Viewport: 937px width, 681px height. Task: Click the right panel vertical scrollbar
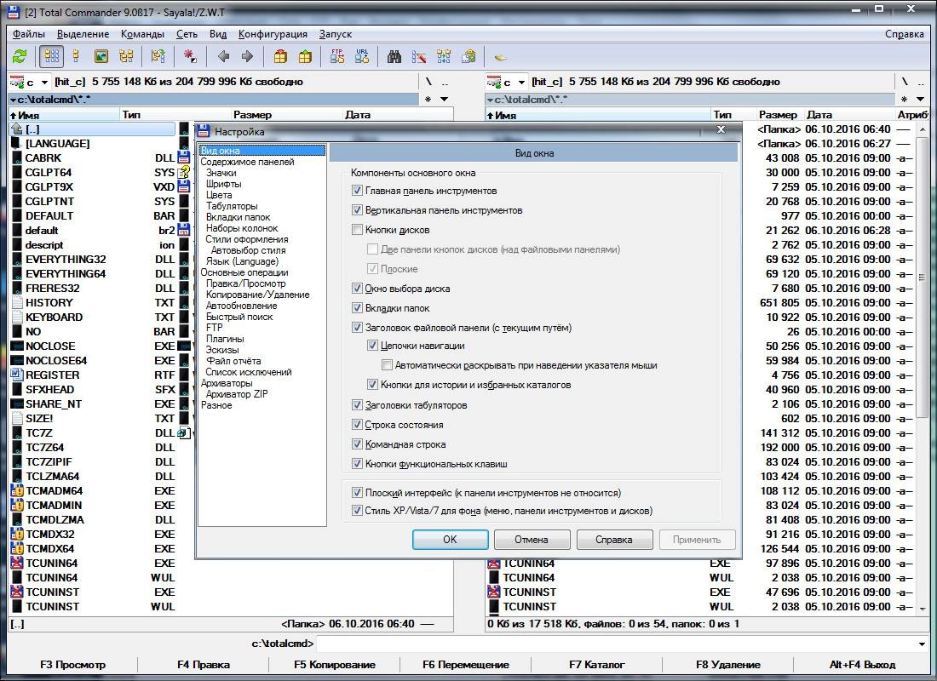923,368
